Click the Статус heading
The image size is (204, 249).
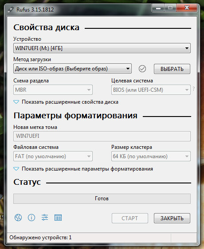pyautogui.click(x=27, y=182)
